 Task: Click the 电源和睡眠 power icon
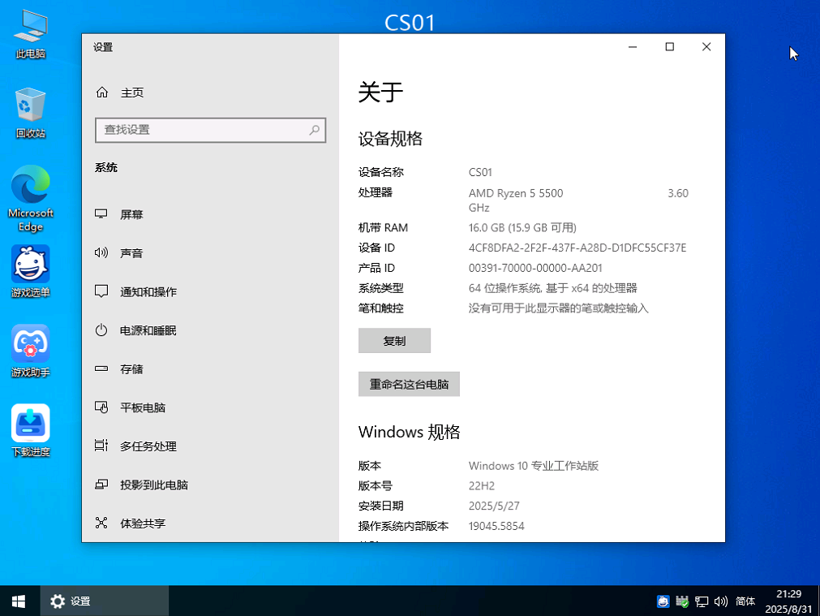(101, 330)
